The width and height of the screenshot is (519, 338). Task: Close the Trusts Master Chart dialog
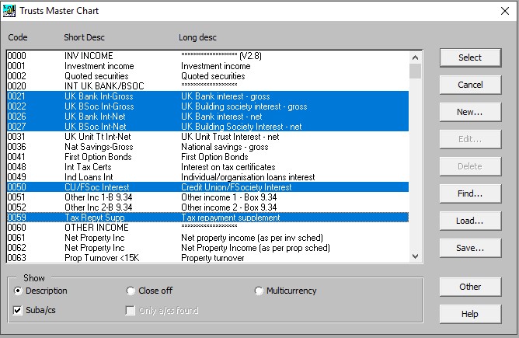click(x=505, y=11)
